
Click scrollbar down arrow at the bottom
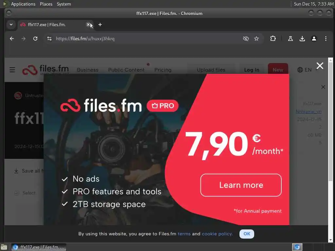[x=330, y=240]
